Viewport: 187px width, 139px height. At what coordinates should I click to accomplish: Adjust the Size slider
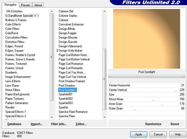click(x=147, y=94)
